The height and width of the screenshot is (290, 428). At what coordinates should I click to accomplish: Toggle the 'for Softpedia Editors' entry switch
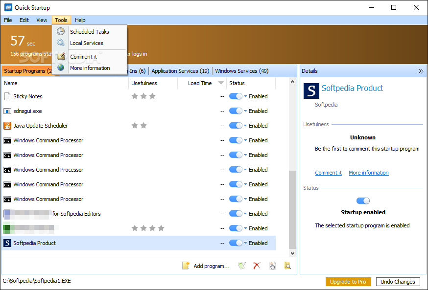click(236, 214)
